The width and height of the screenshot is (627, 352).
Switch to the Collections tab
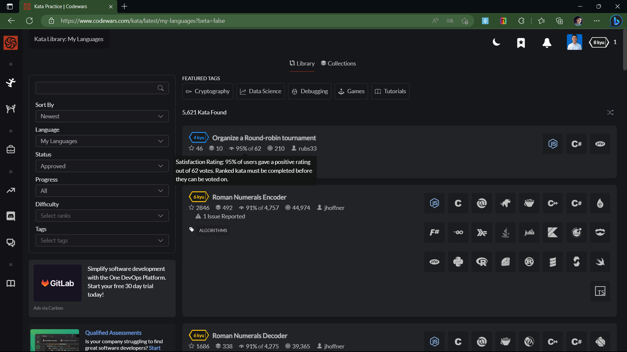(x=338, y=64)
